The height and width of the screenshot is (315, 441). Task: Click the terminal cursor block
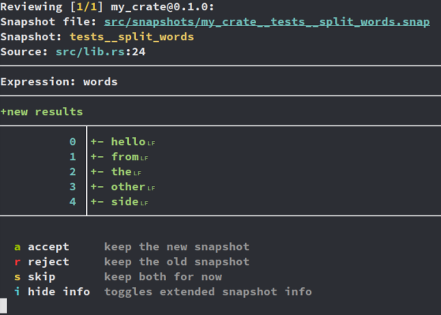click(x=3, y=306)
